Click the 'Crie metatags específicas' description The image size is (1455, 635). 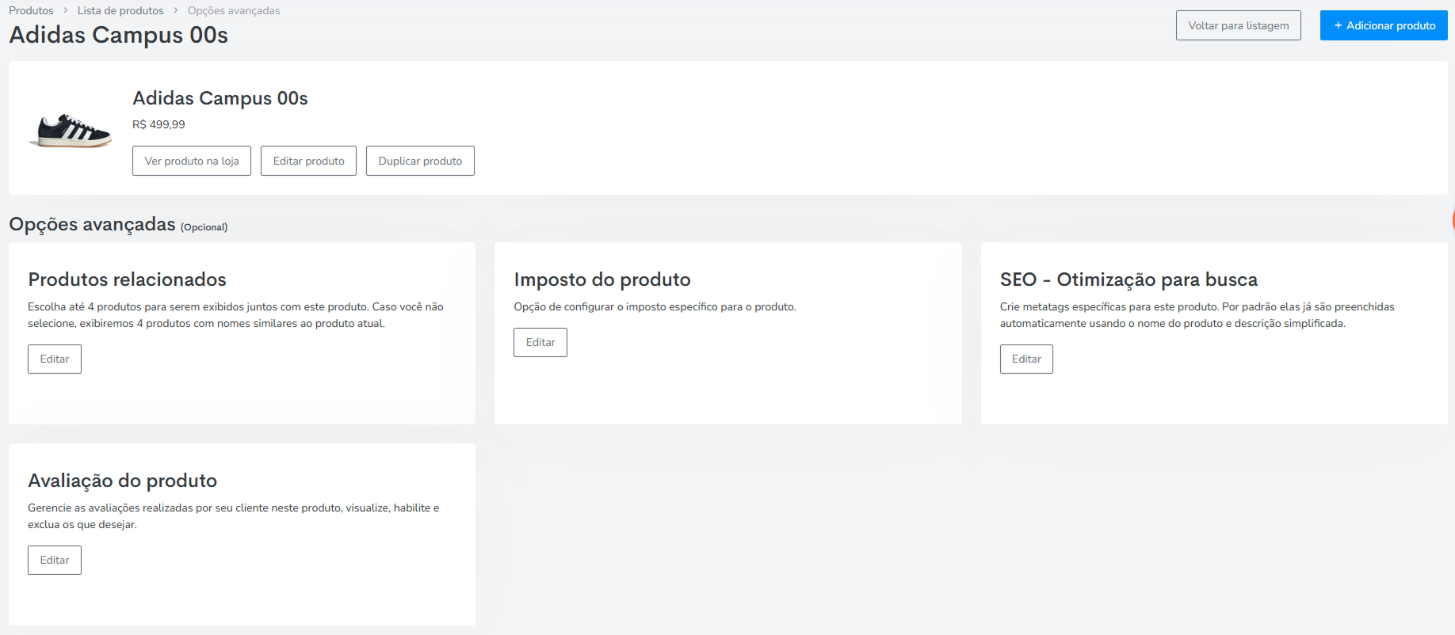click(1197, 315)
